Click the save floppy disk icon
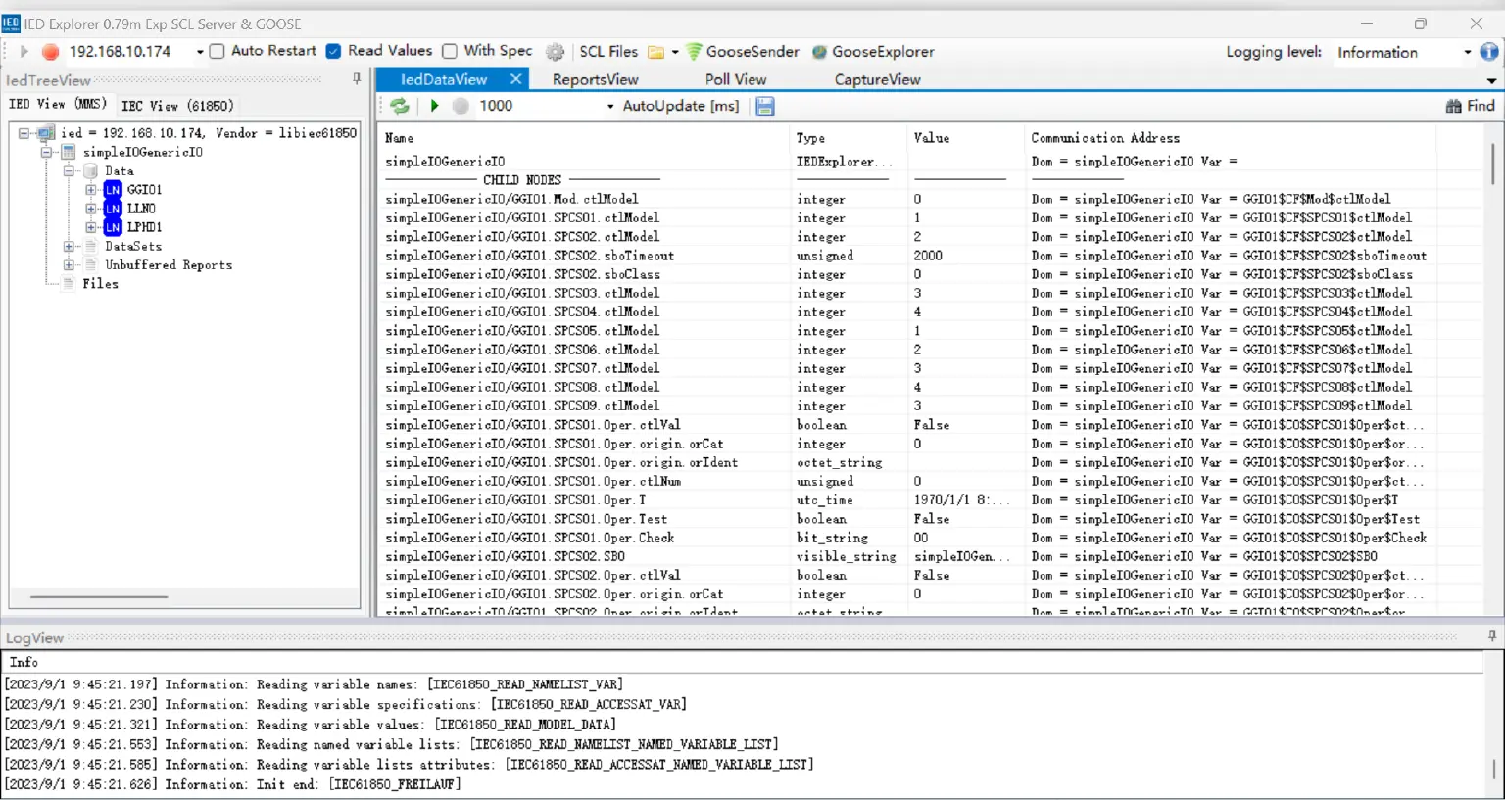Image resolution: width=1505 pixels, height=800 pixels. tap(765, 106)
